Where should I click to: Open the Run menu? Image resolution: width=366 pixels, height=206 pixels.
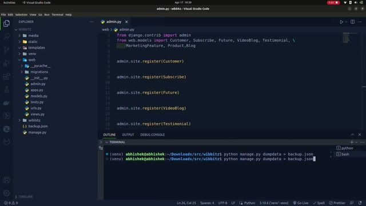[x=47, y=14]
